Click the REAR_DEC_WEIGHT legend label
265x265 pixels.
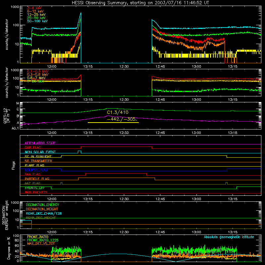(x=41, y=218)
